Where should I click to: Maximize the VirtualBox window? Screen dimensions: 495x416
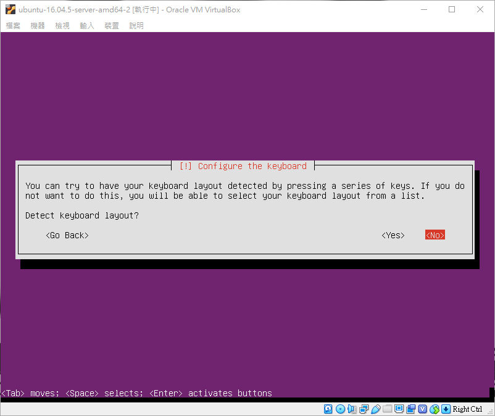(x=452, y=9)
